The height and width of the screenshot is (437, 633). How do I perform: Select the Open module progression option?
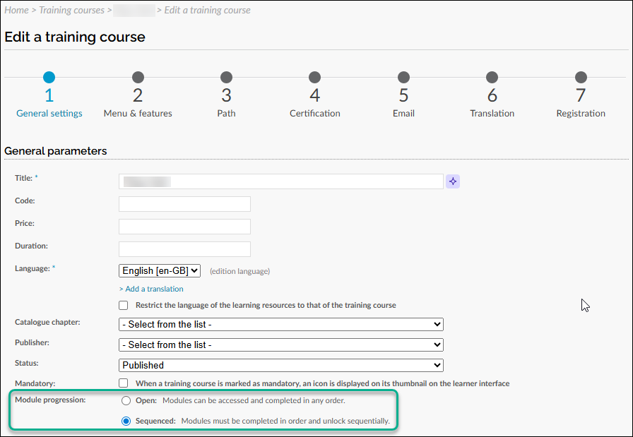tap(126, 400)
